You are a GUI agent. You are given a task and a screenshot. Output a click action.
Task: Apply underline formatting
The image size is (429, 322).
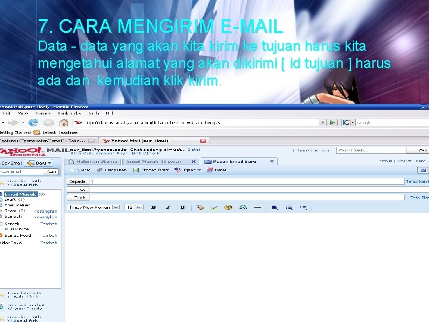pyautogui.click(x=182, y=208)
